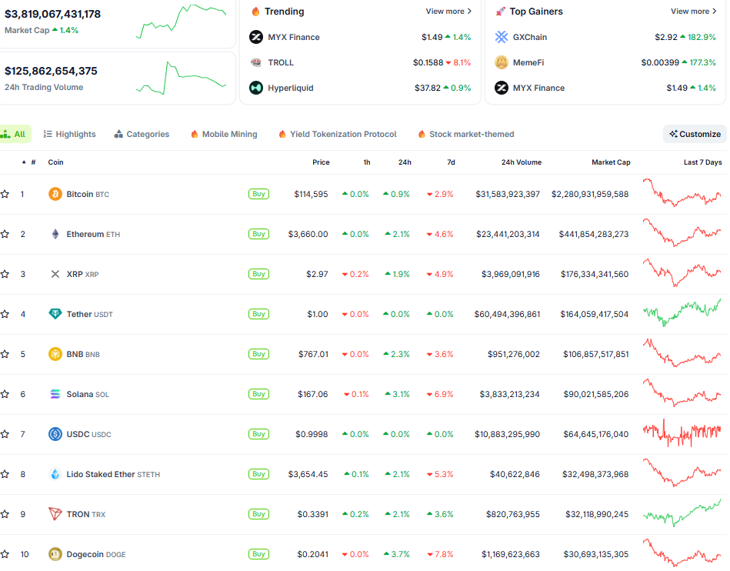Select the Solana coin logo

click(x=55, y=394)
